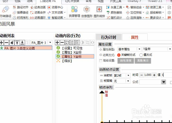The height and width of the screenshot is (123, 172).
Task: Open the OneKey 7 ribbon tab
Action: coord(134,1)
